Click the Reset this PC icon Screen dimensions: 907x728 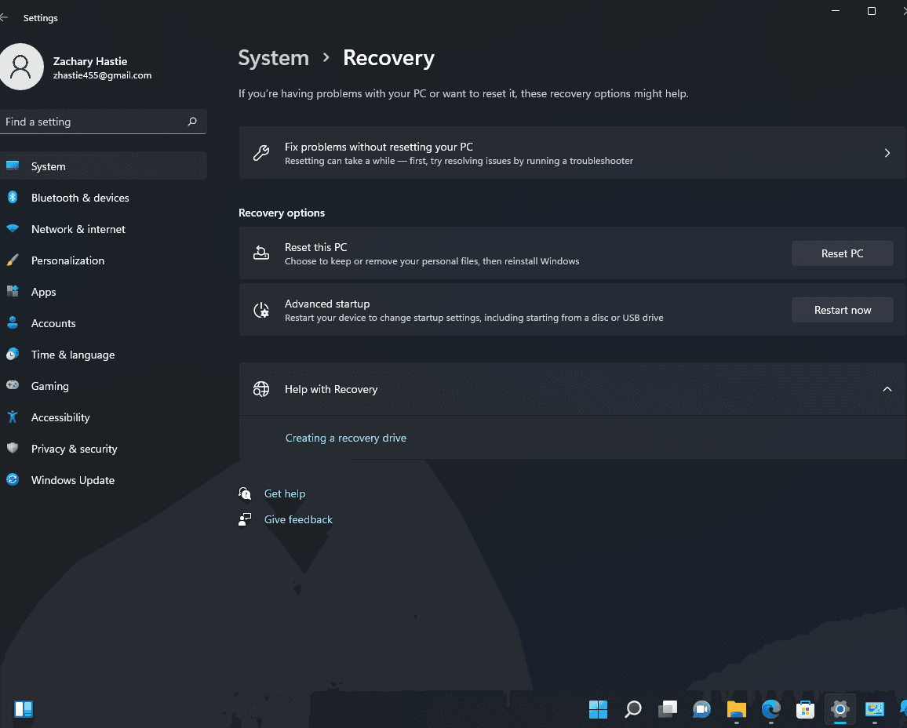coord(260,253)
